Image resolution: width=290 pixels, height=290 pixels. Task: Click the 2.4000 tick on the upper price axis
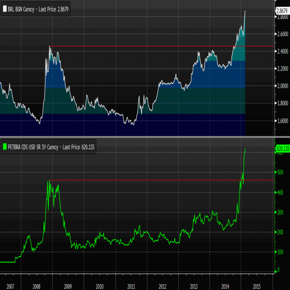(283, 51)
